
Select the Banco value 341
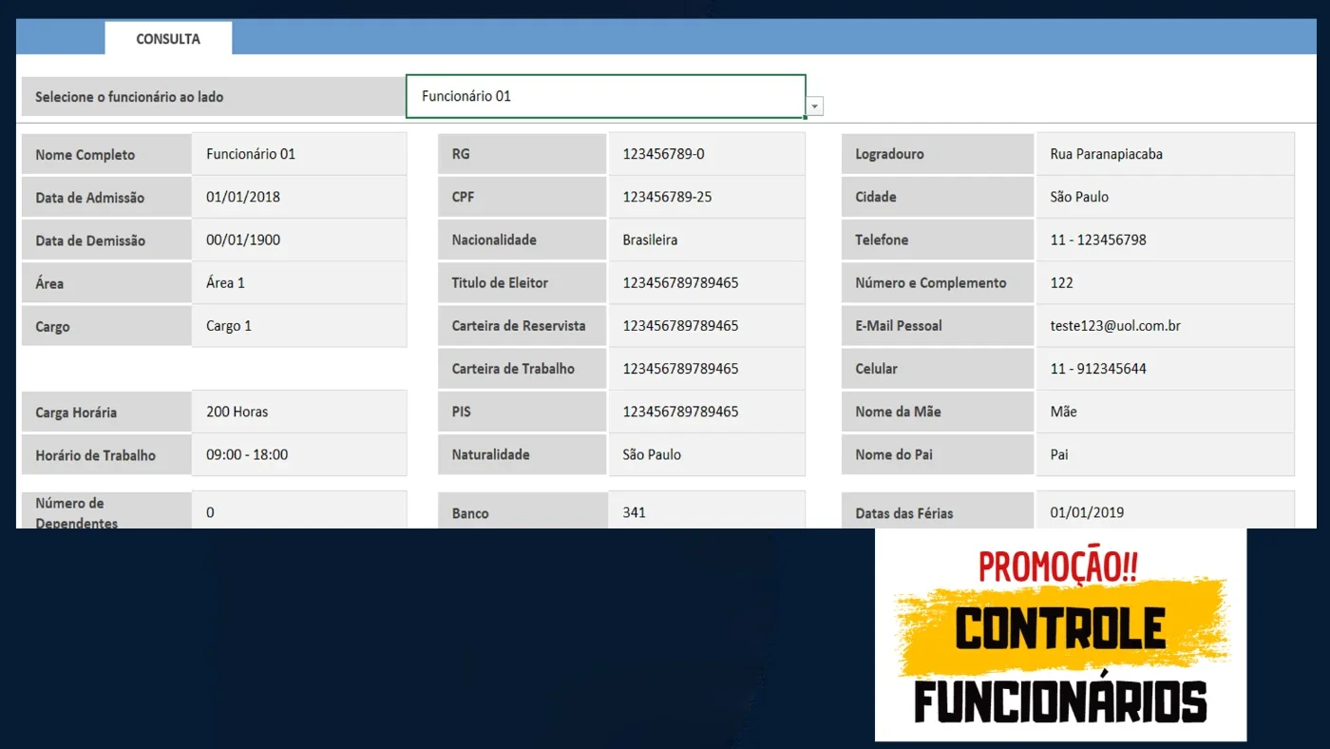pyautogui.click(x=707, y=510)
